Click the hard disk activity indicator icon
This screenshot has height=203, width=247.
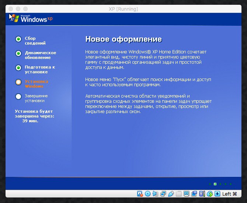point(140,194)
